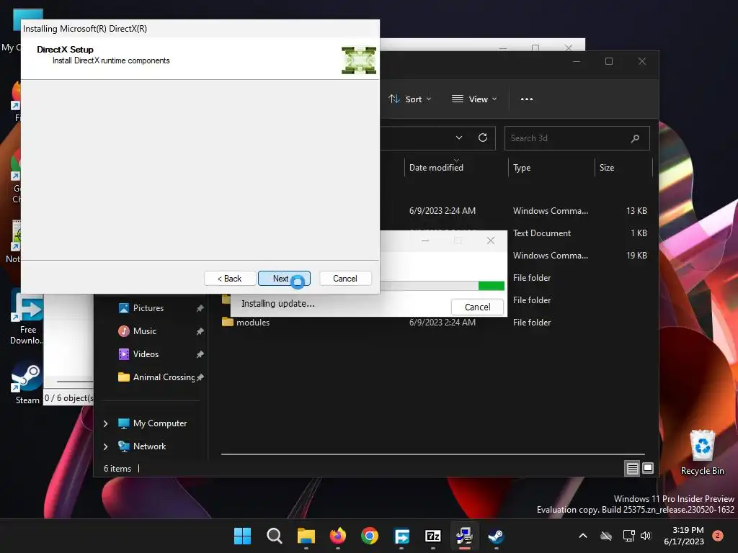Open the notification count badge
Viewport: 738px width, 553px height.
[x=717, y=536]
